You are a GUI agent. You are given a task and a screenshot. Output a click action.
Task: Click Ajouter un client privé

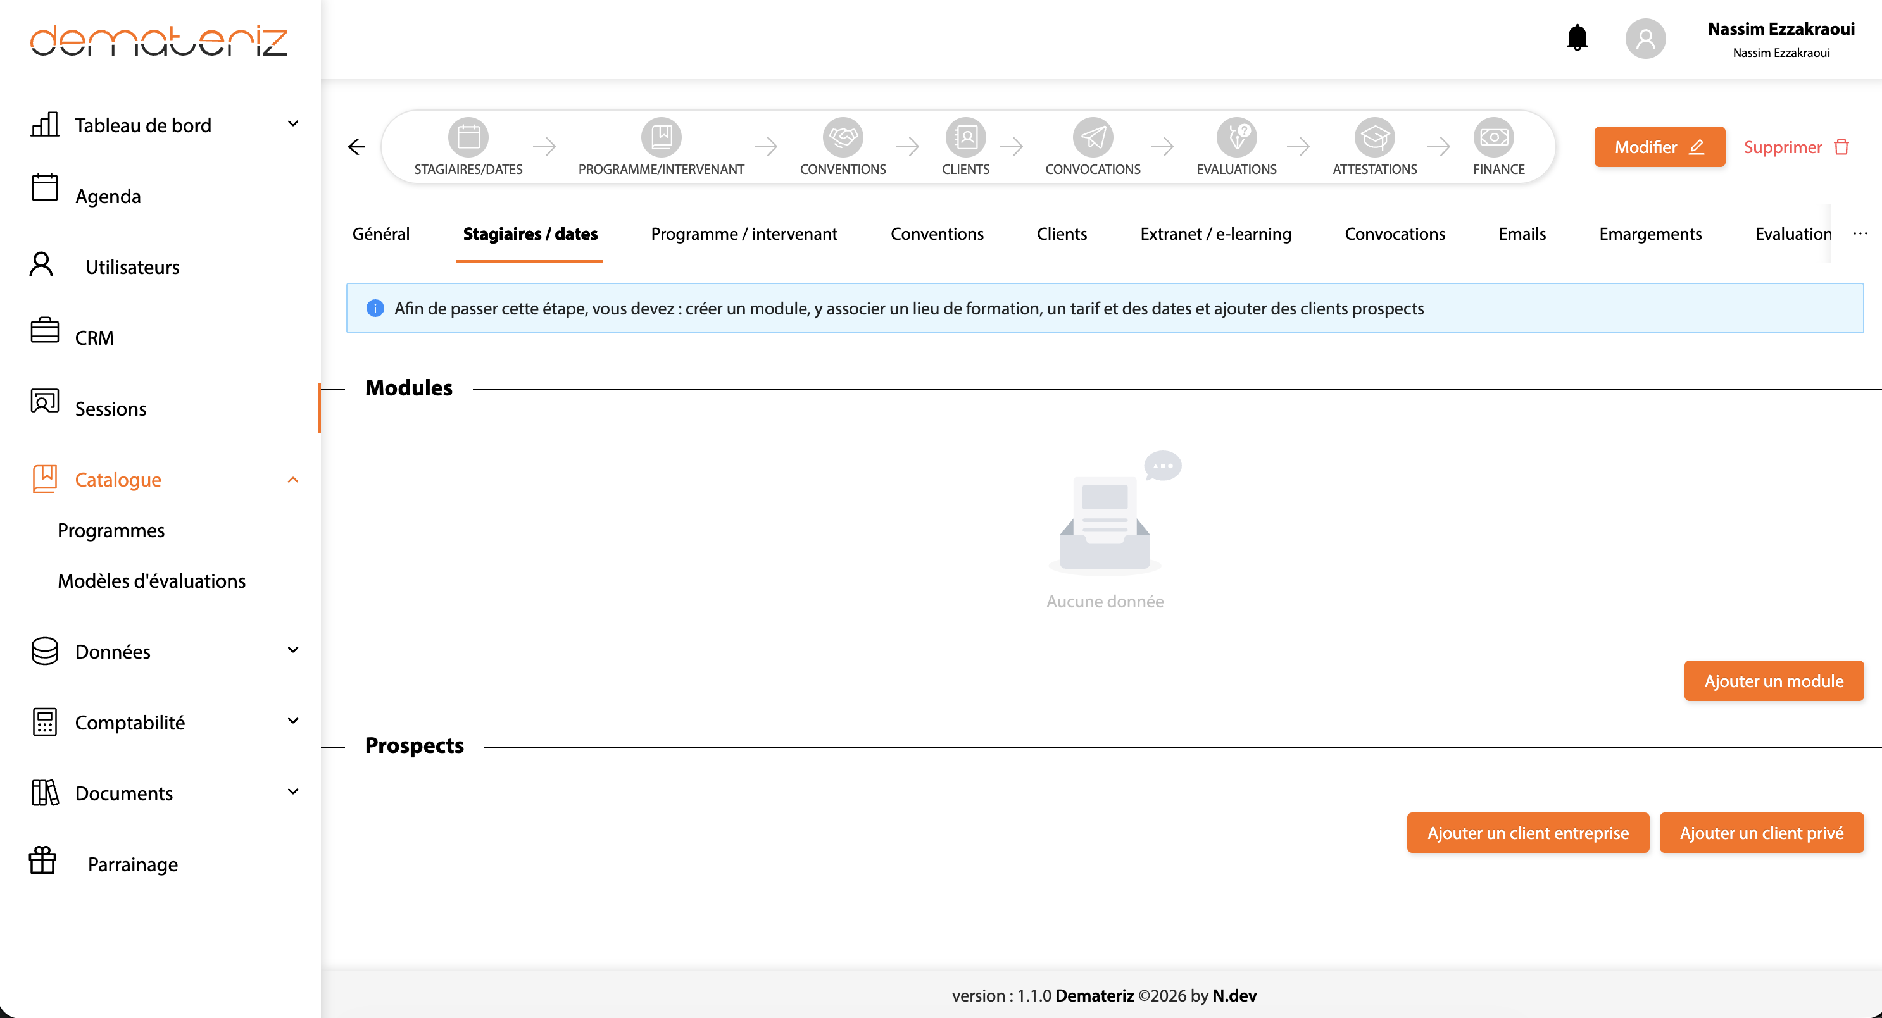point(1760,833)
